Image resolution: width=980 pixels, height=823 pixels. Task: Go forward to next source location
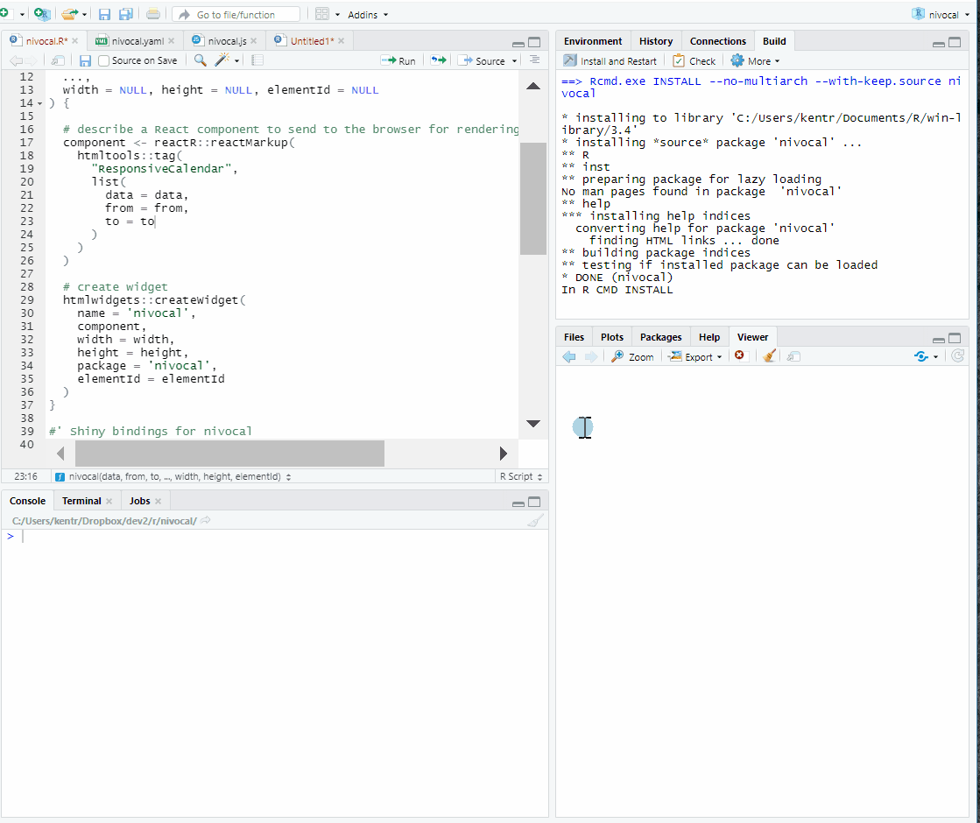[x=31, y=60]
